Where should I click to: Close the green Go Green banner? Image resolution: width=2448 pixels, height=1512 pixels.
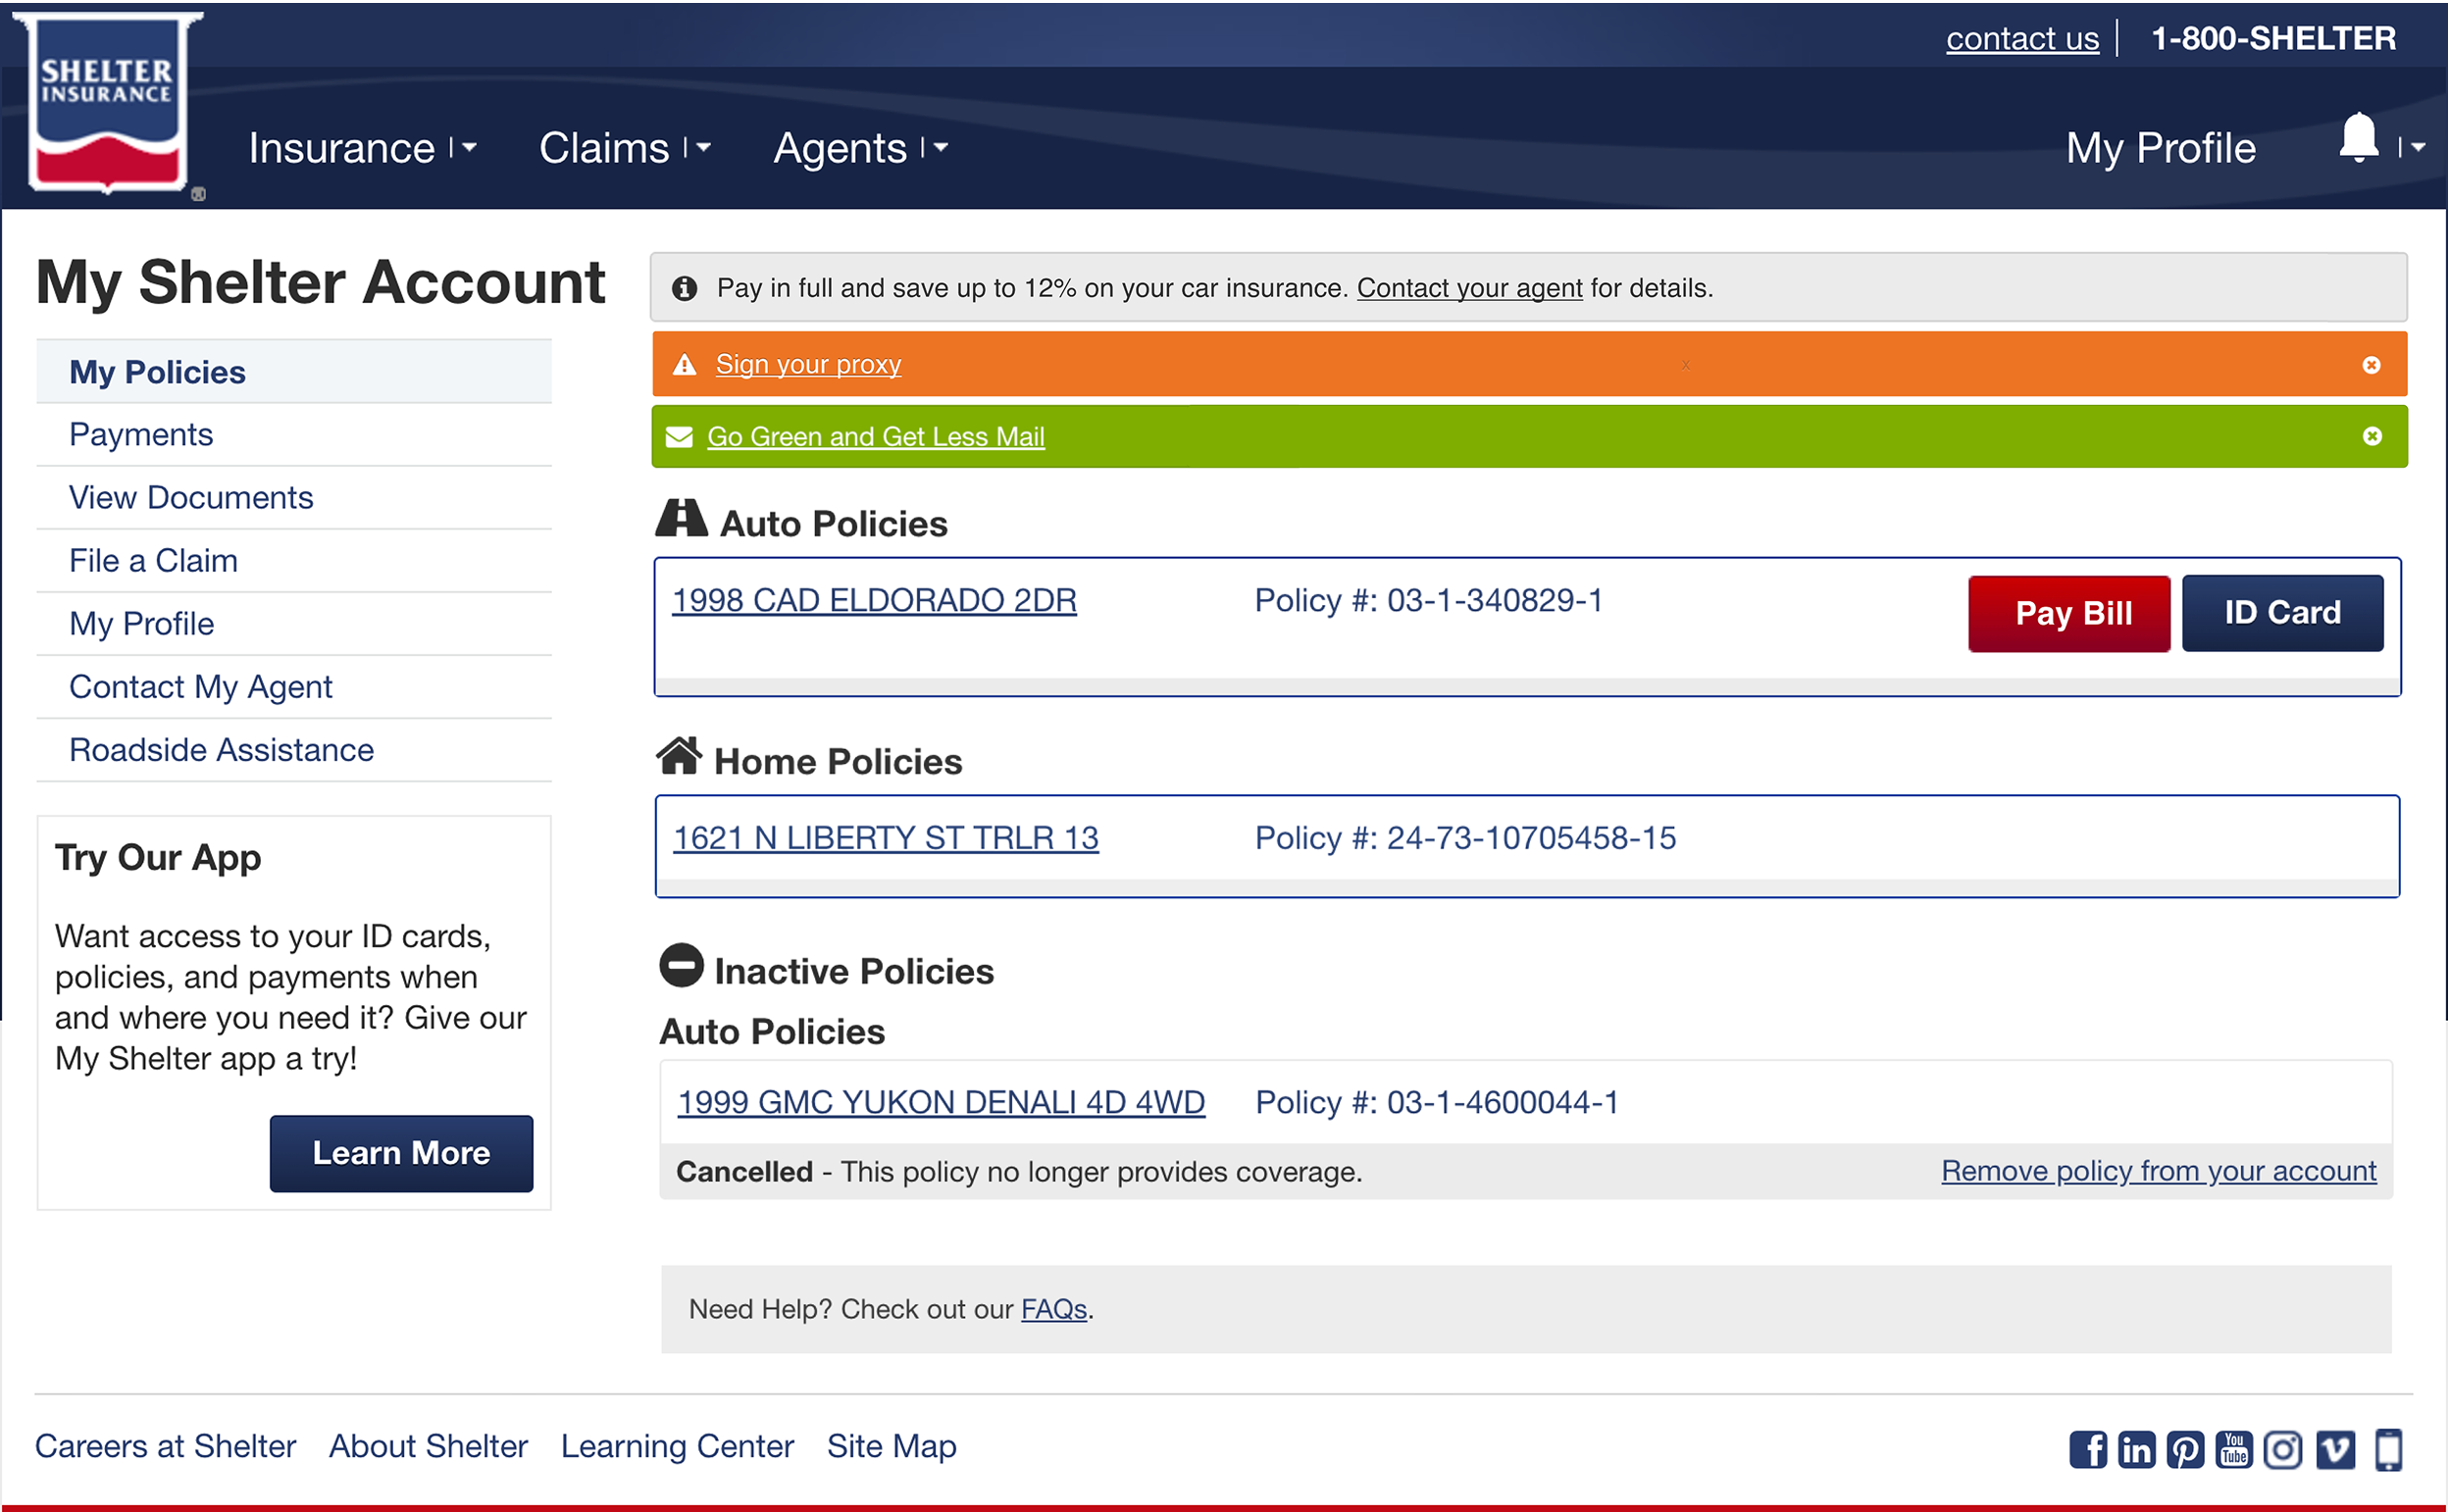point(2372,436)
